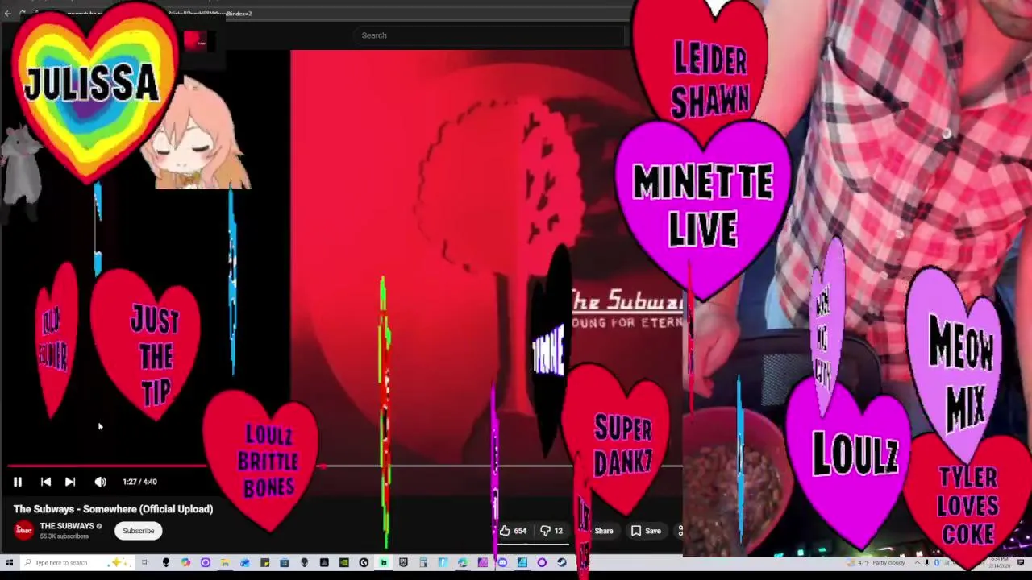The image size is (1032, 580).
Task: Open Discord from the taskbar
Action: pyautogui.click(x=502, y=562)
